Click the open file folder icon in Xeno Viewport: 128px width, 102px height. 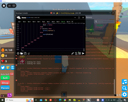[22, 53]
